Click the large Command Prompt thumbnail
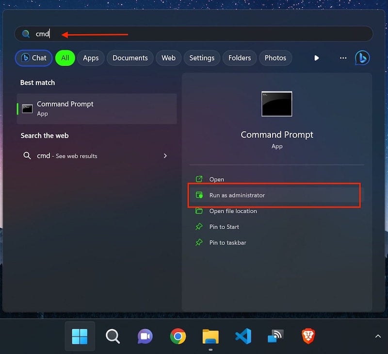Viewport: 388px width, 354px height. click(276, 104)
